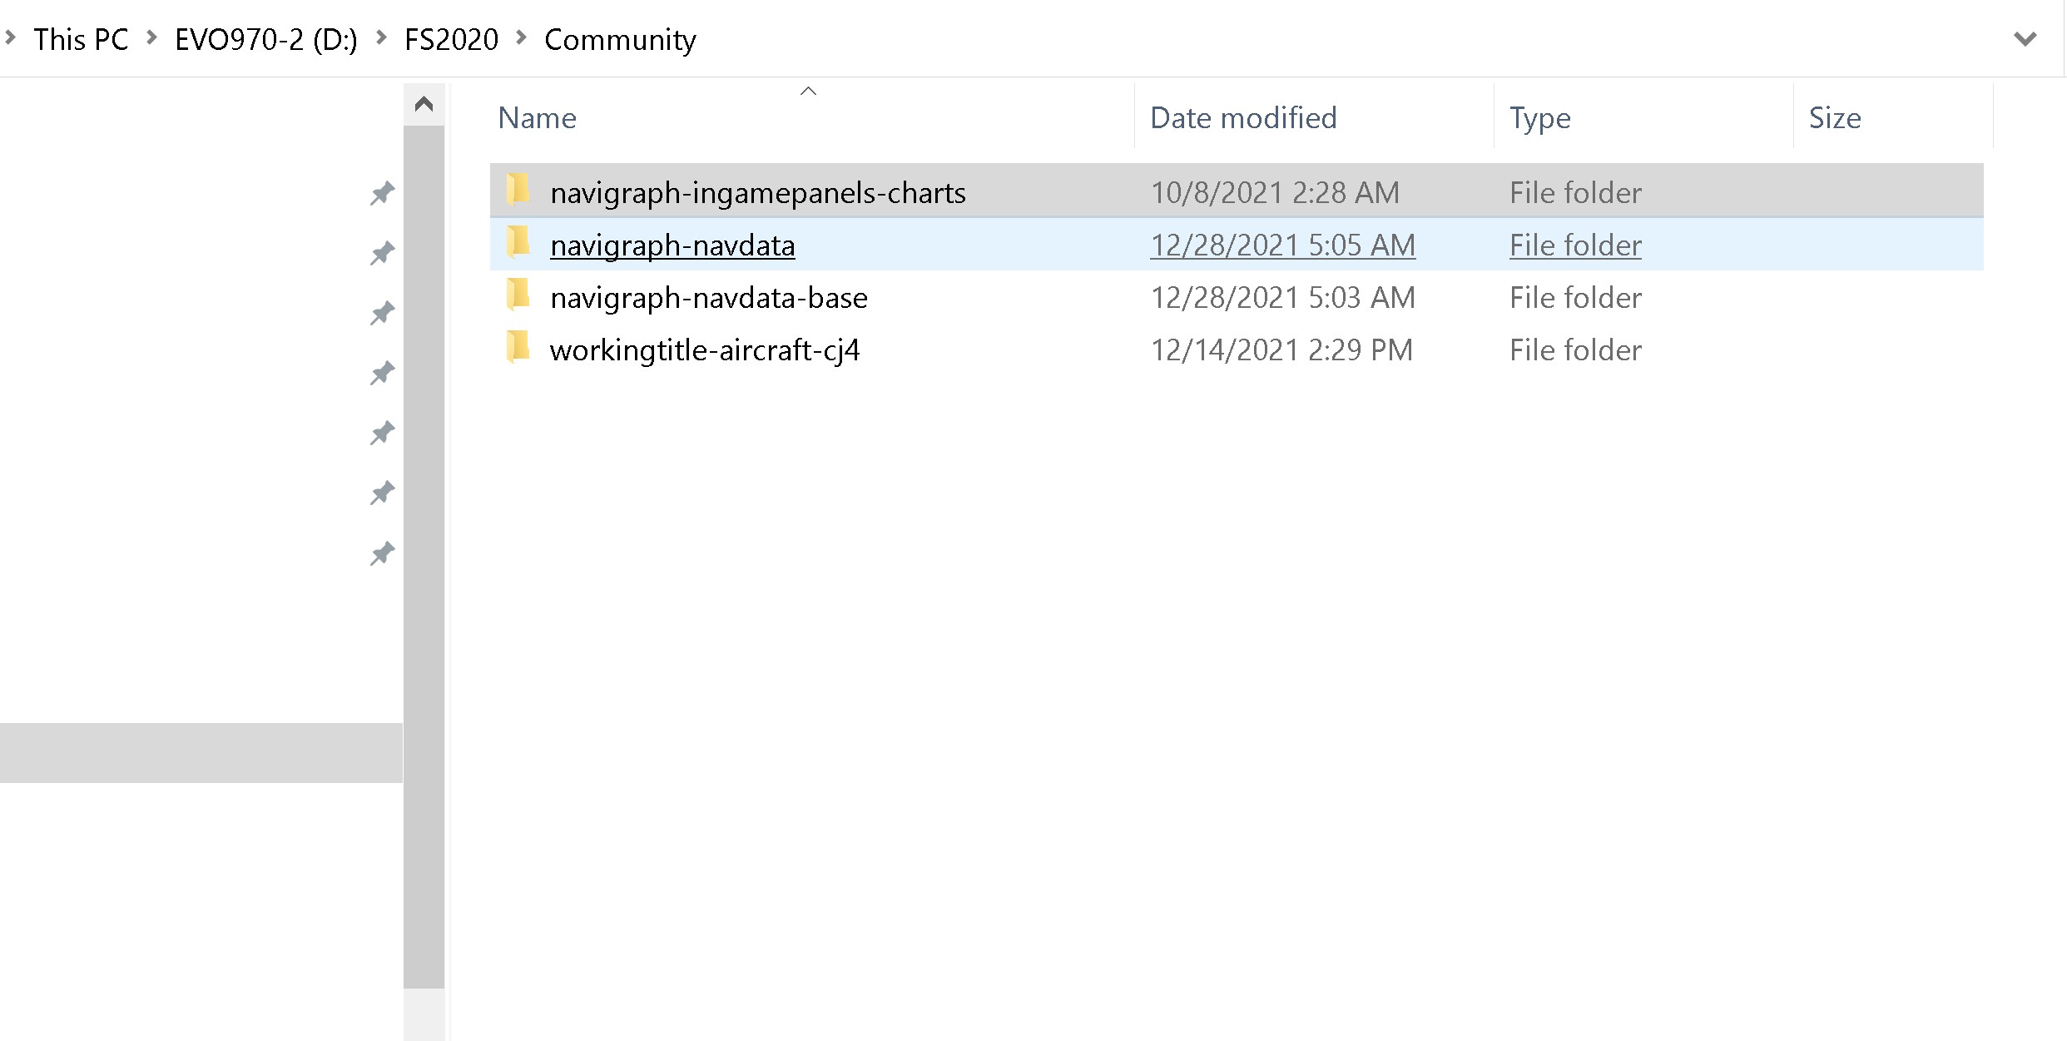Click Type column header to sort
Screen dimensions: 2067x1041
(x=1539, y=118)
